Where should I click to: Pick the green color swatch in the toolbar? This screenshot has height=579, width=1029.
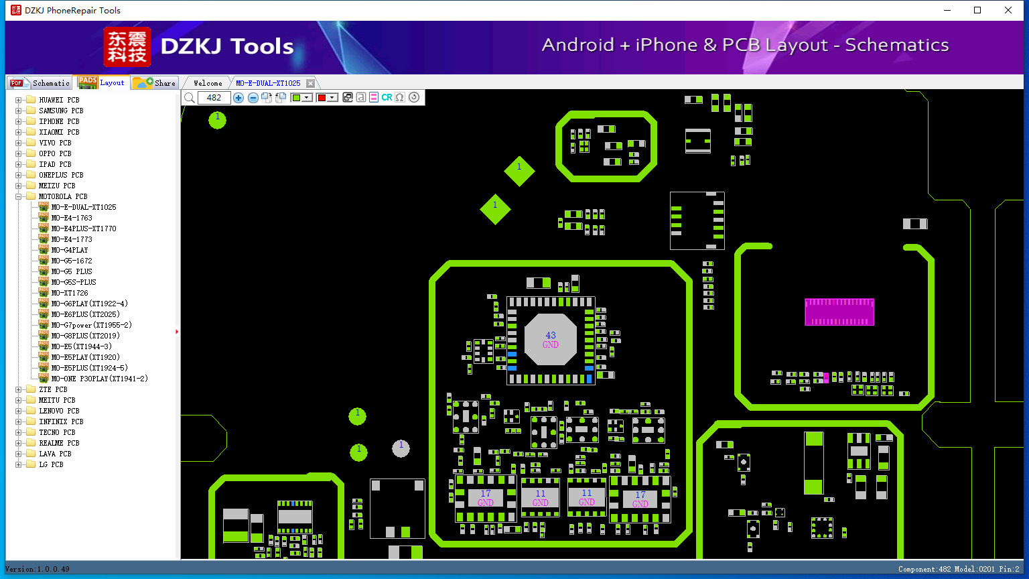pos(296,98)
